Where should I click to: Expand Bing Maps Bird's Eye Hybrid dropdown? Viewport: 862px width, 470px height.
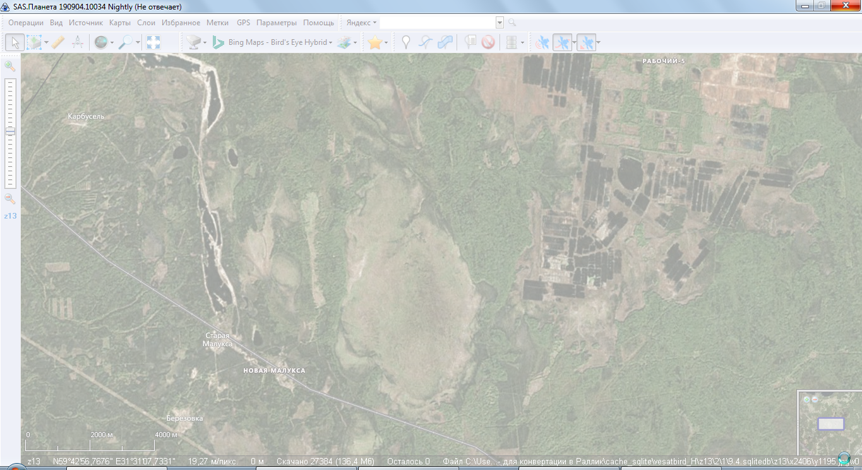tap(330, 43)
